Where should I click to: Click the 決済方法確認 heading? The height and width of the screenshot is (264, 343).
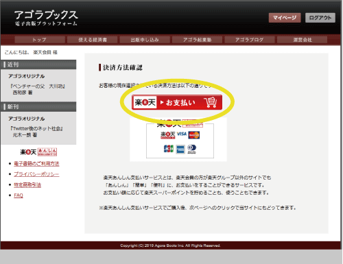coord(121,67)
